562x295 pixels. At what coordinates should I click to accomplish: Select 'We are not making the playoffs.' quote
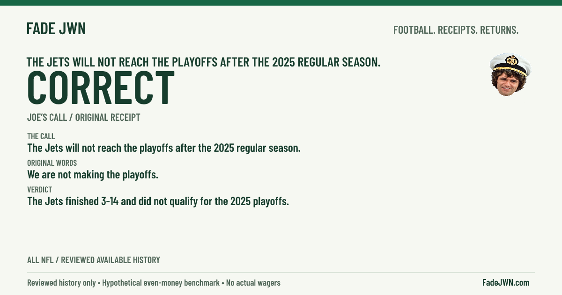coord(93,175)
